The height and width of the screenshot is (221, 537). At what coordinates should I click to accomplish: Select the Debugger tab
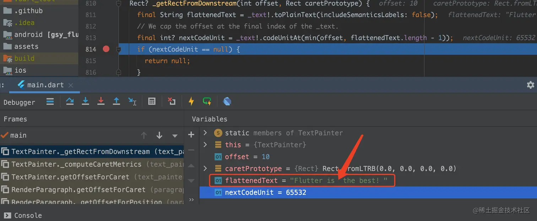pos(19,102)
